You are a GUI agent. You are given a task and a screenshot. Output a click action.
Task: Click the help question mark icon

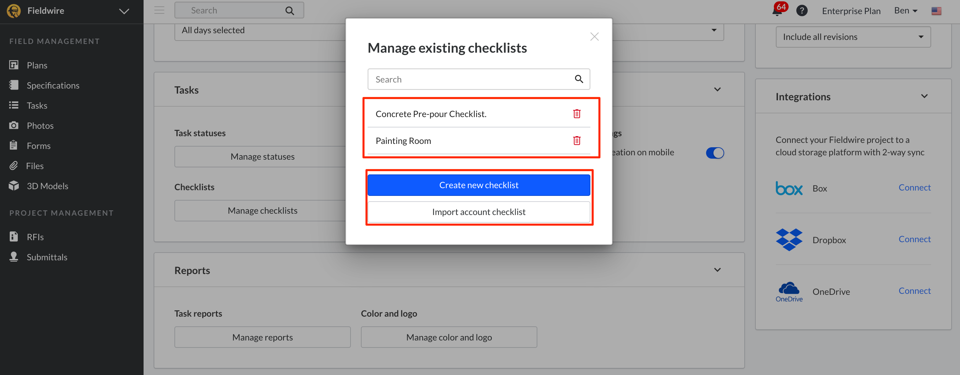(802, 10)
